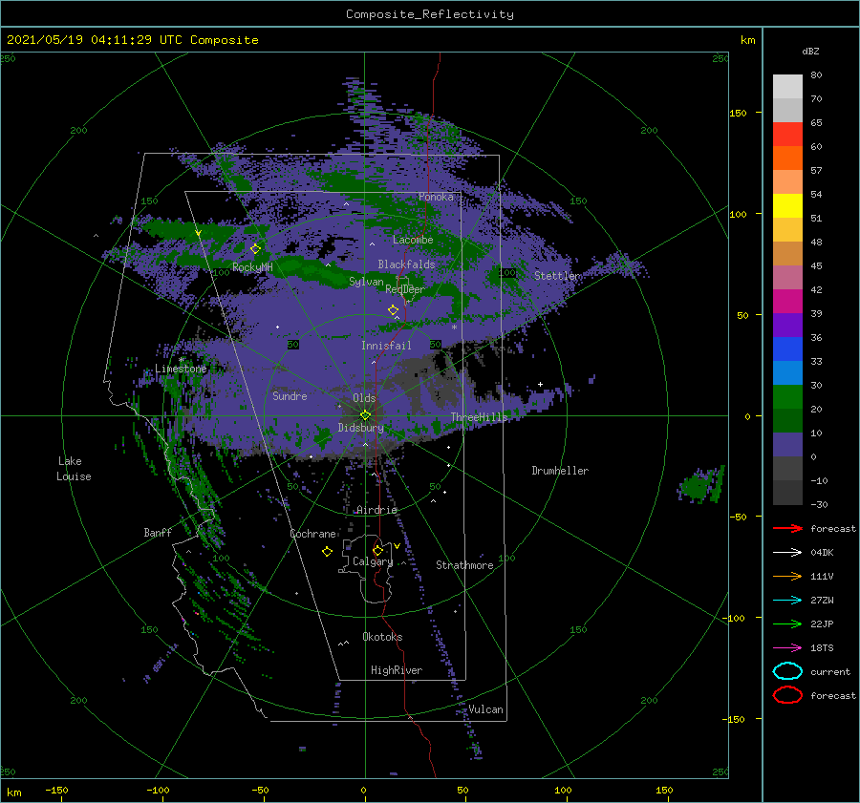Click the light gray 70-80 dBZ swatch
860x803 pixels.
(x=787, y=87)
